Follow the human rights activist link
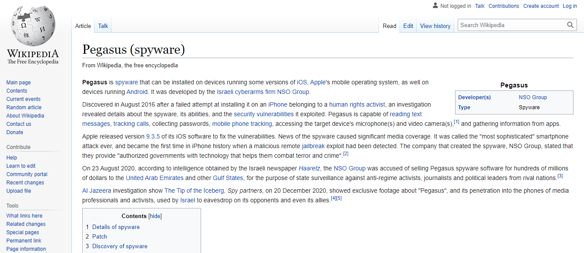Viewport: 584px width, 253px height. click(x=357, y=104)
